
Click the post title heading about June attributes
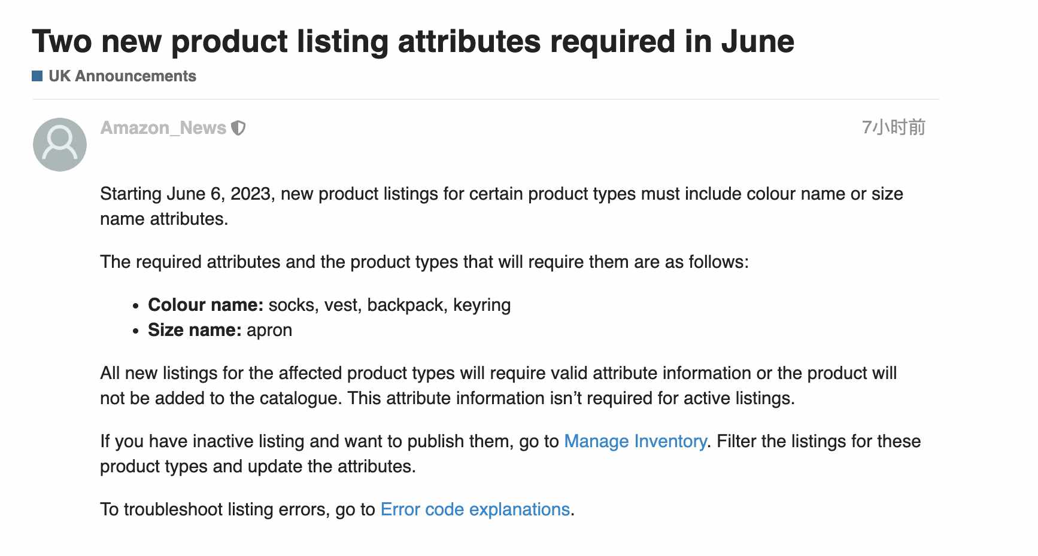(413, 41)
